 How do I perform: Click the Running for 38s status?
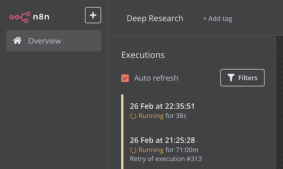click(x=162, y=116)
